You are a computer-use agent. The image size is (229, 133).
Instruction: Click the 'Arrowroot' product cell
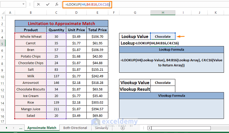tap(31, 83)
